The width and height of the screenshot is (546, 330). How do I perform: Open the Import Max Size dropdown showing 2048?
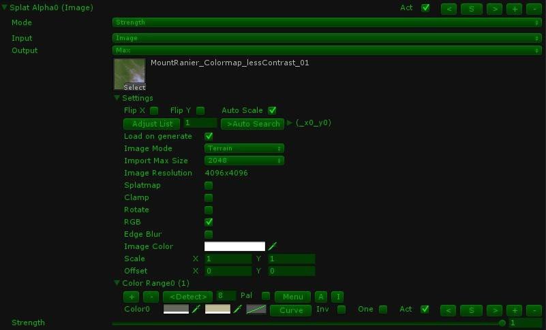(244, 161)
